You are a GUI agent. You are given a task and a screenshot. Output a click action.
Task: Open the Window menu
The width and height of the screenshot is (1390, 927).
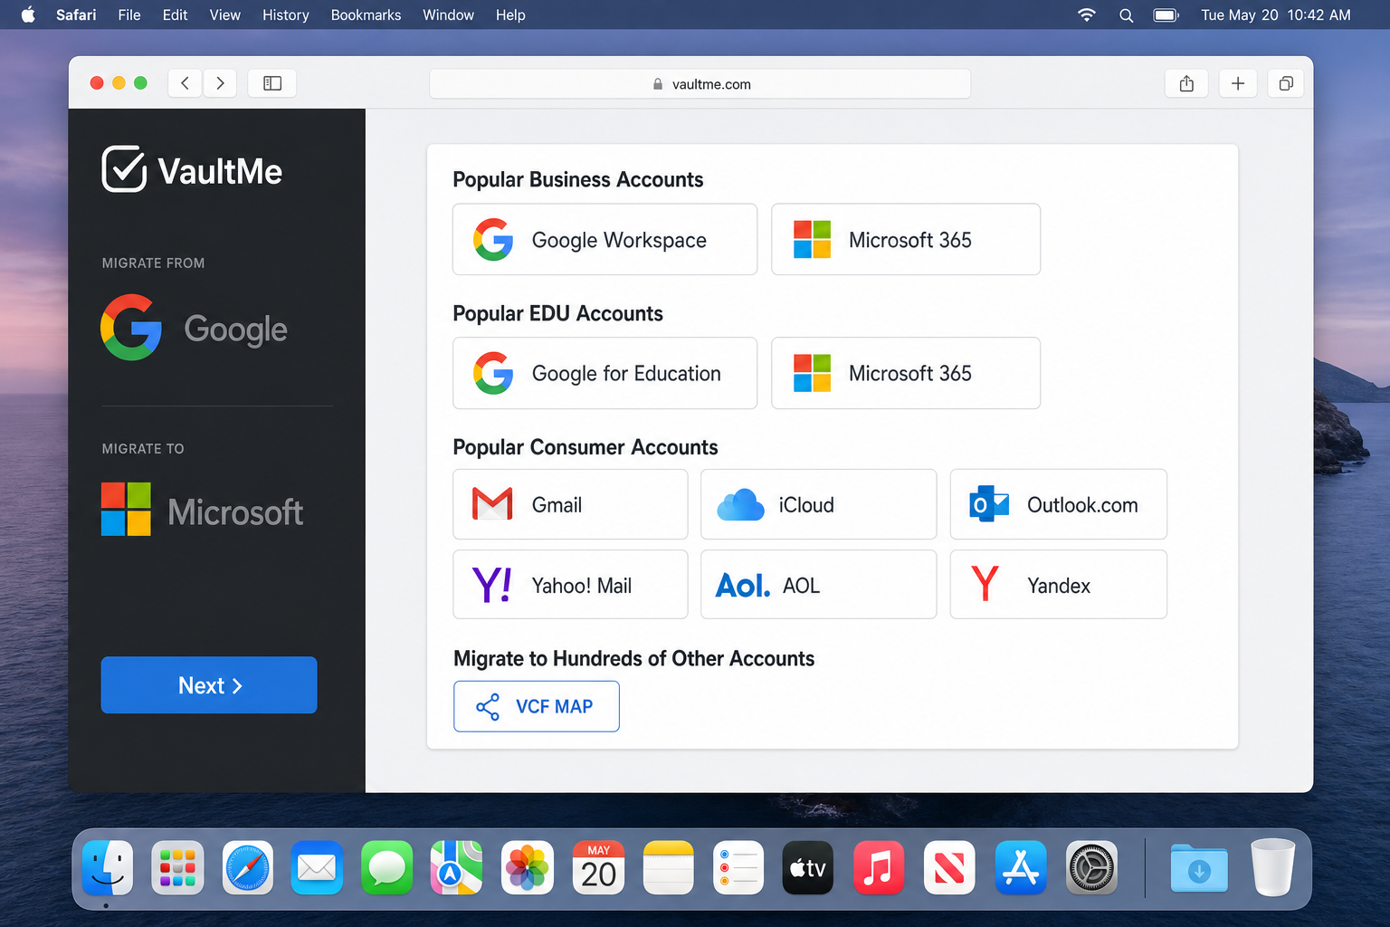(x=448, y=14)
